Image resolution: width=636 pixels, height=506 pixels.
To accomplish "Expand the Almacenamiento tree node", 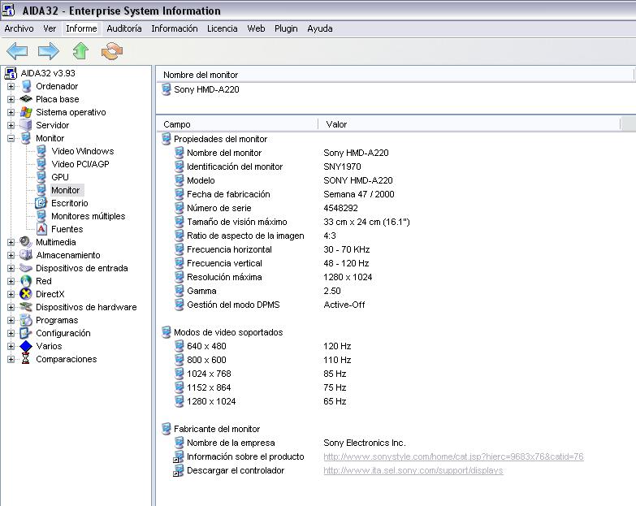I will (x=11, y=255).
